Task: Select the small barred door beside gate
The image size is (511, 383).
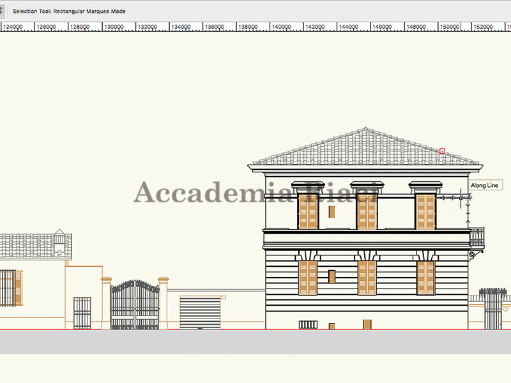Action: pyautogui.click(x=82, y=313)
